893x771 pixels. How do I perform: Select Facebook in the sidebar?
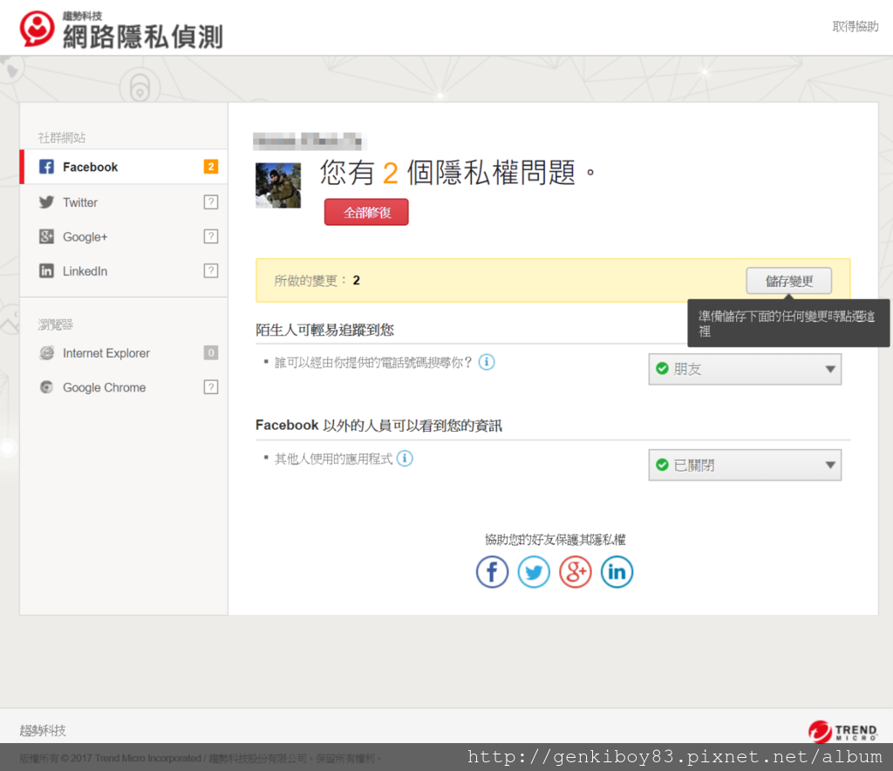(x=124, y=167)
